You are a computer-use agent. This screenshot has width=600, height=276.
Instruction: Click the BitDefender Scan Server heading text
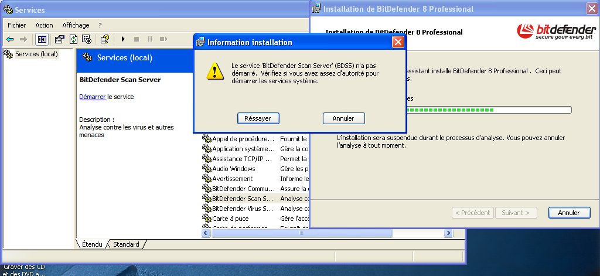pos(120,80)
